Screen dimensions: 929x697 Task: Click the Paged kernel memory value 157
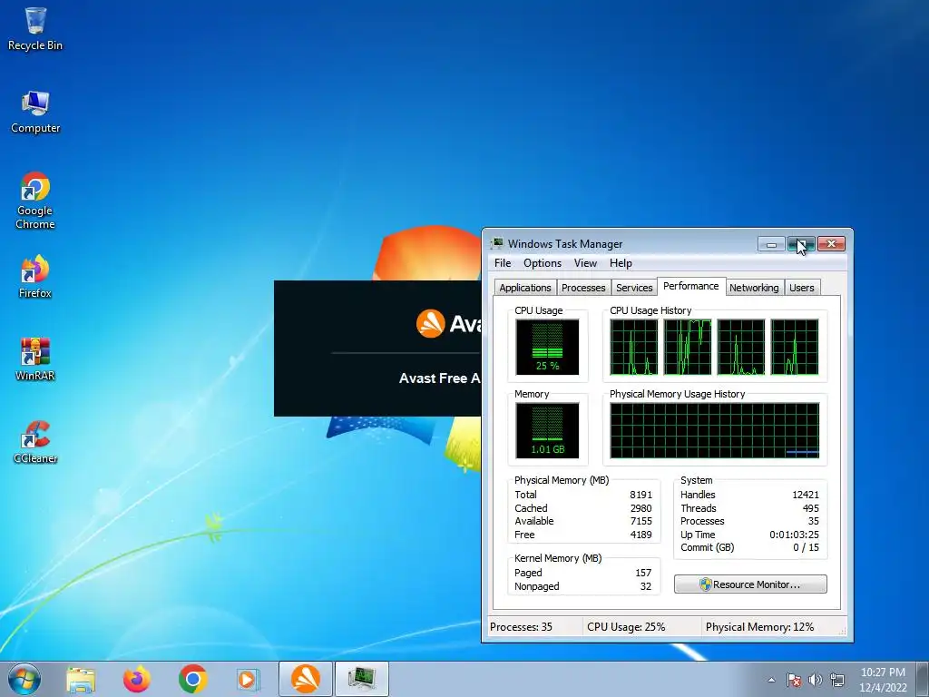point(643,574)
